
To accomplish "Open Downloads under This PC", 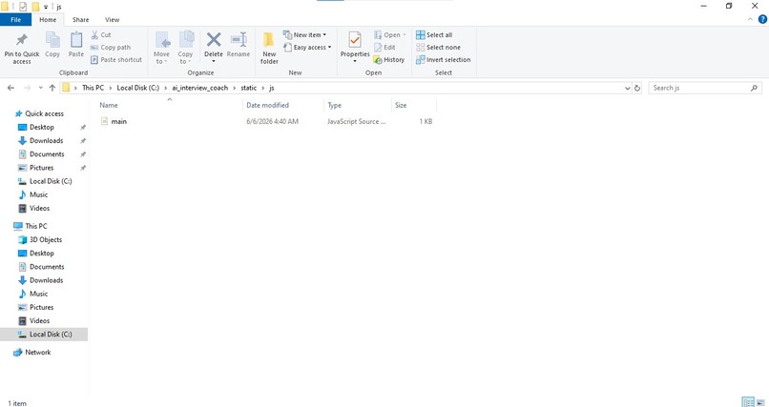I will click(46, 280).
